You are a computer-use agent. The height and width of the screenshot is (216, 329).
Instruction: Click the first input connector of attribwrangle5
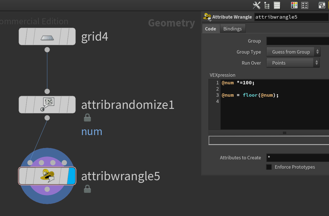pyautogui.click(x=30, y=163)
